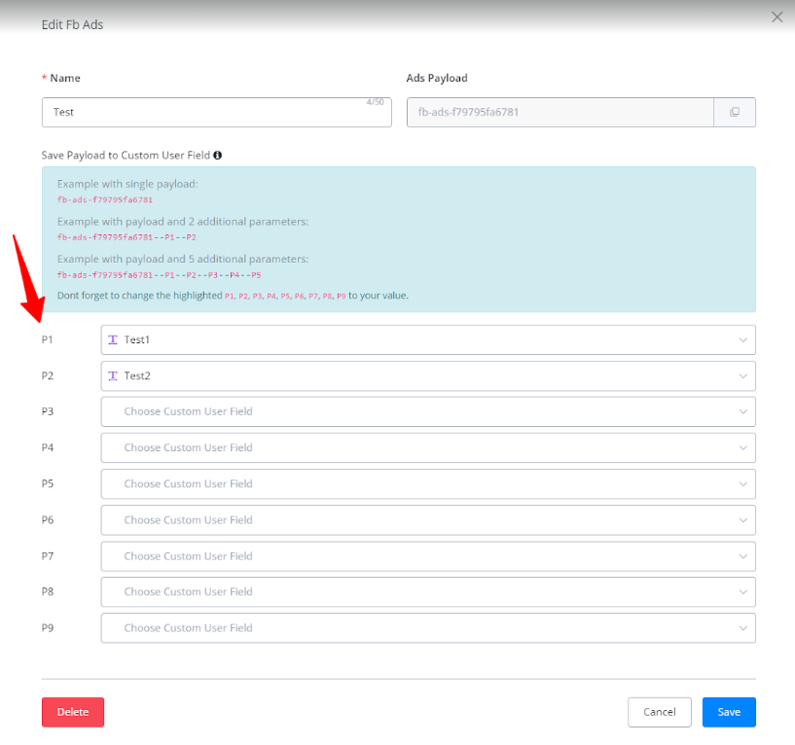The height and width of the screenshot is (745, 795).
Task: Click the text-type icon next to Test2
Action: click(x=113, y=375)
